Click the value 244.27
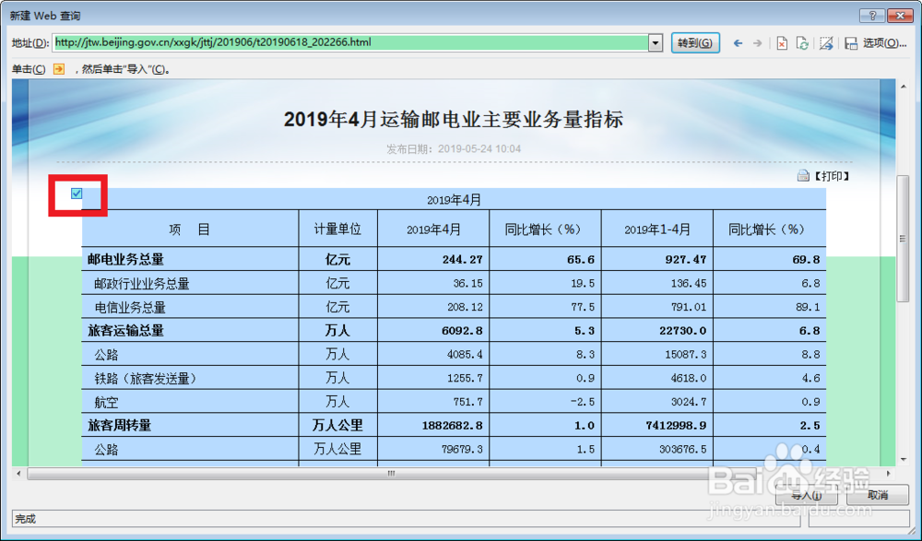The image size is (922, 541). 463,260
